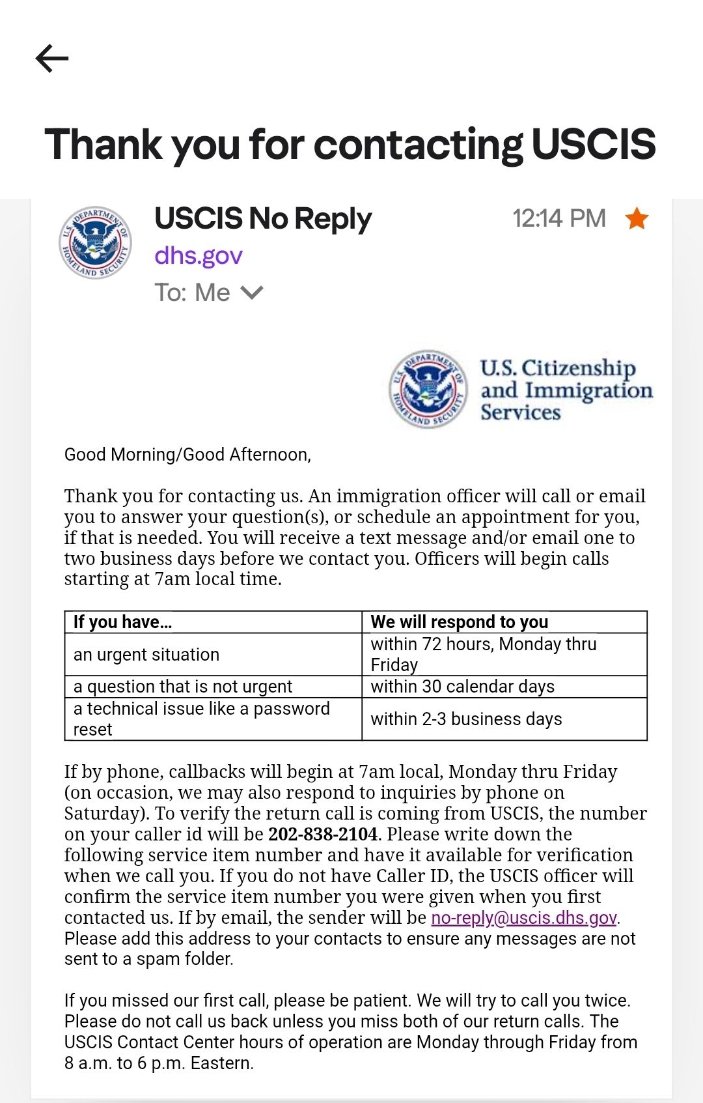Tap the 'within 30 calendar days' cell
703x1103 pixels.
[x=504, y=687]
